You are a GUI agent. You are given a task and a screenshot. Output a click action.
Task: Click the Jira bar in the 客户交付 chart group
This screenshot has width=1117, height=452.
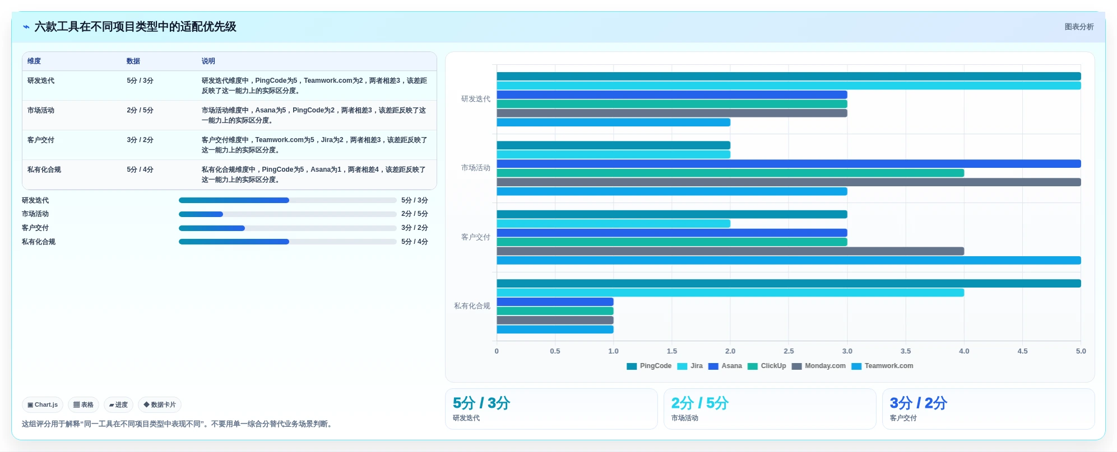pos(613,224)
